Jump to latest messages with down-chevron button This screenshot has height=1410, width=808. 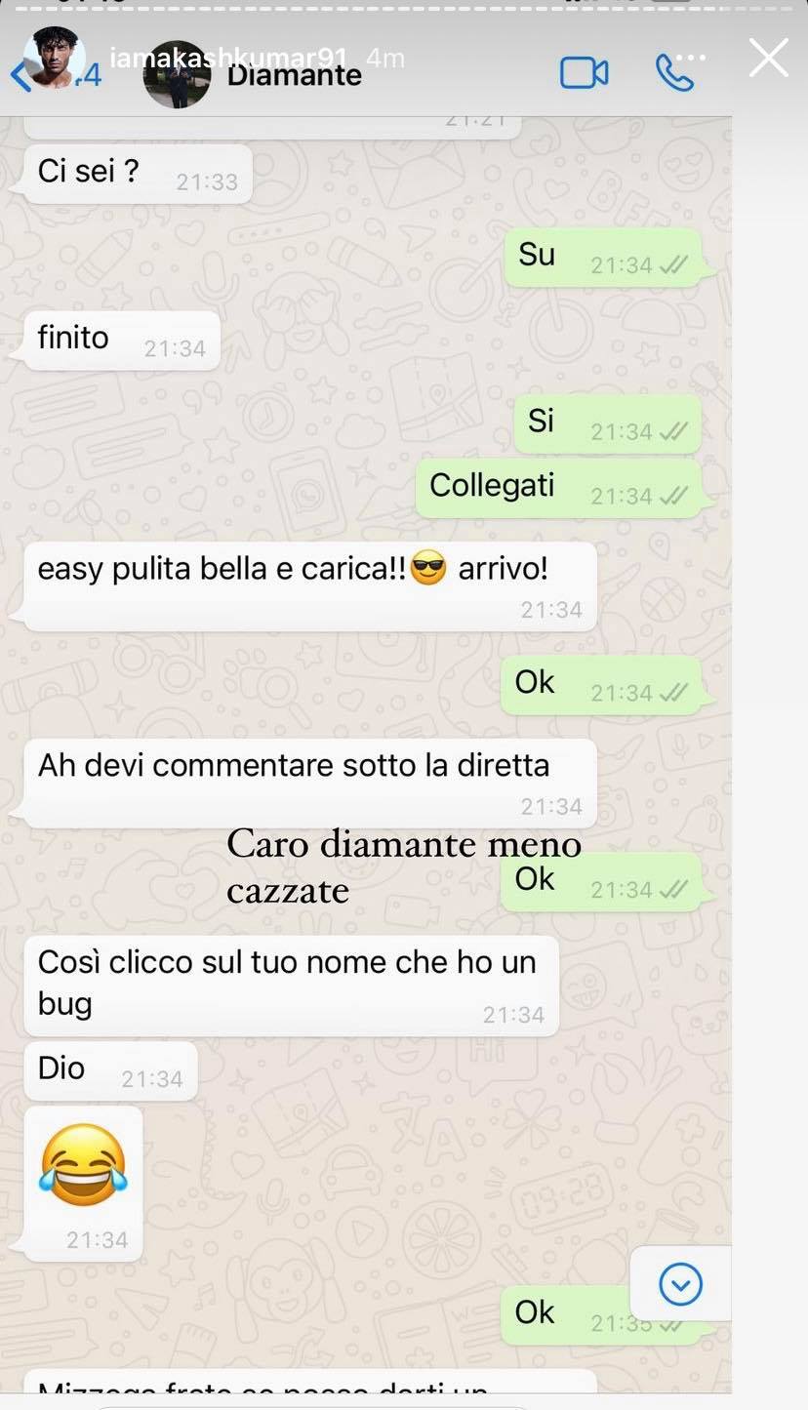(680, 1283)
